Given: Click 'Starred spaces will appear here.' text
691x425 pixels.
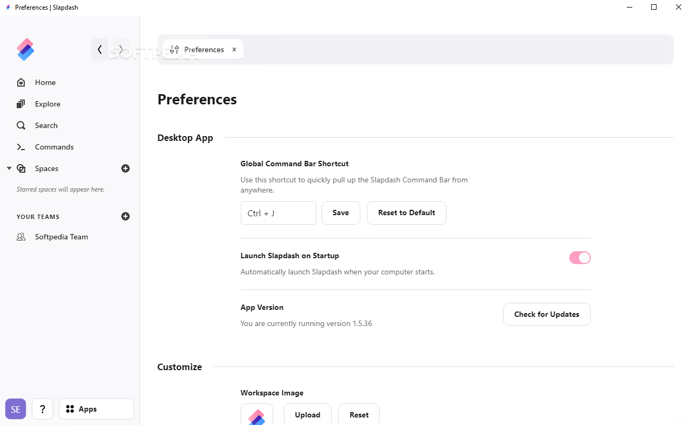Looking at the screenshot, I should 61,189.
